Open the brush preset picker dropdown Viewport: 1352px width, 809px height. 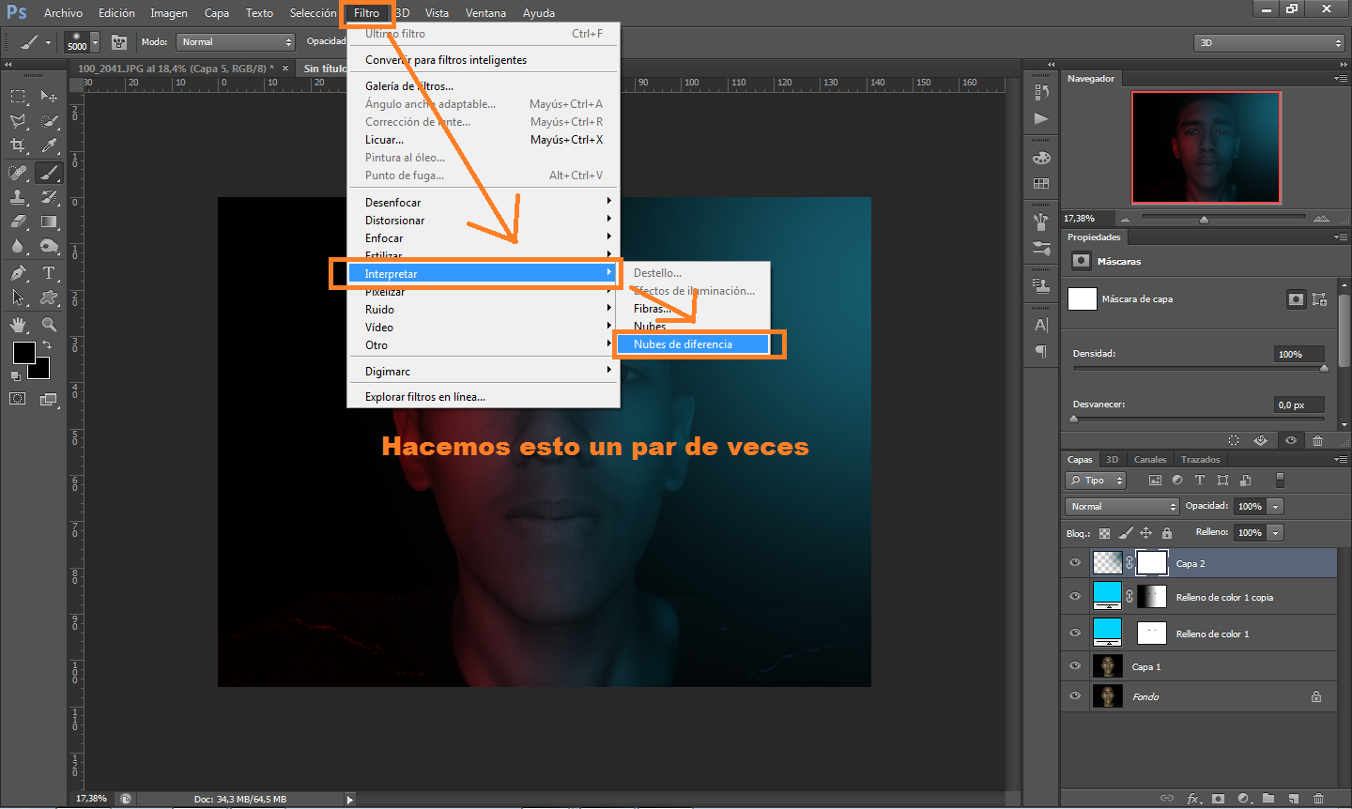(95, 42)
